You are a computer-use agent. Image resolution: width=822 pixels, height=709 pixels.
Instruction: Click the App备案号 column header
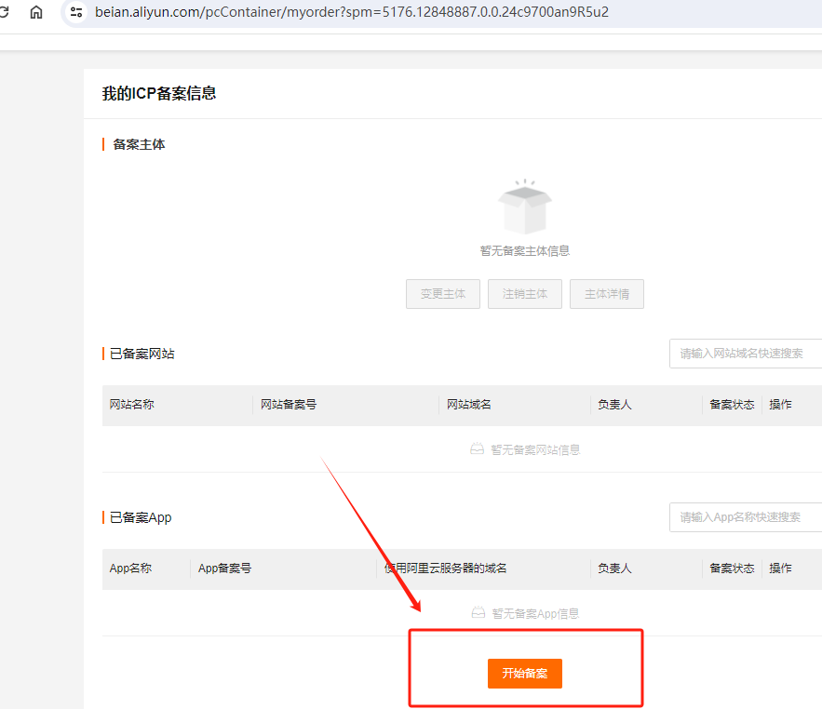coord(224,568)
